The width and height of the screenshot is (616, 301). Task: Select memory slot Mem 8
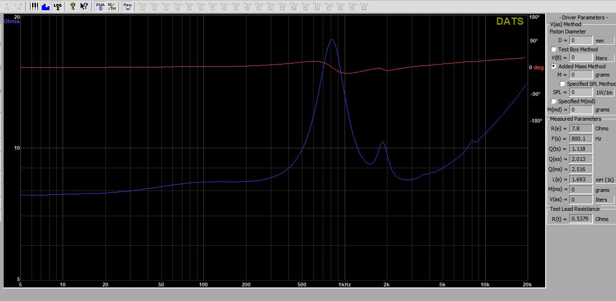pos(224,6)
